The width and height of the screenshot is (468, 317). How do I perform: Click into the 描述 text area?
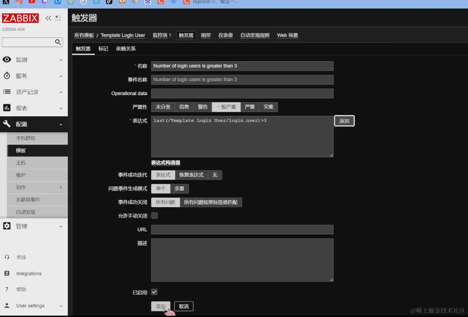tap(242, 260)
